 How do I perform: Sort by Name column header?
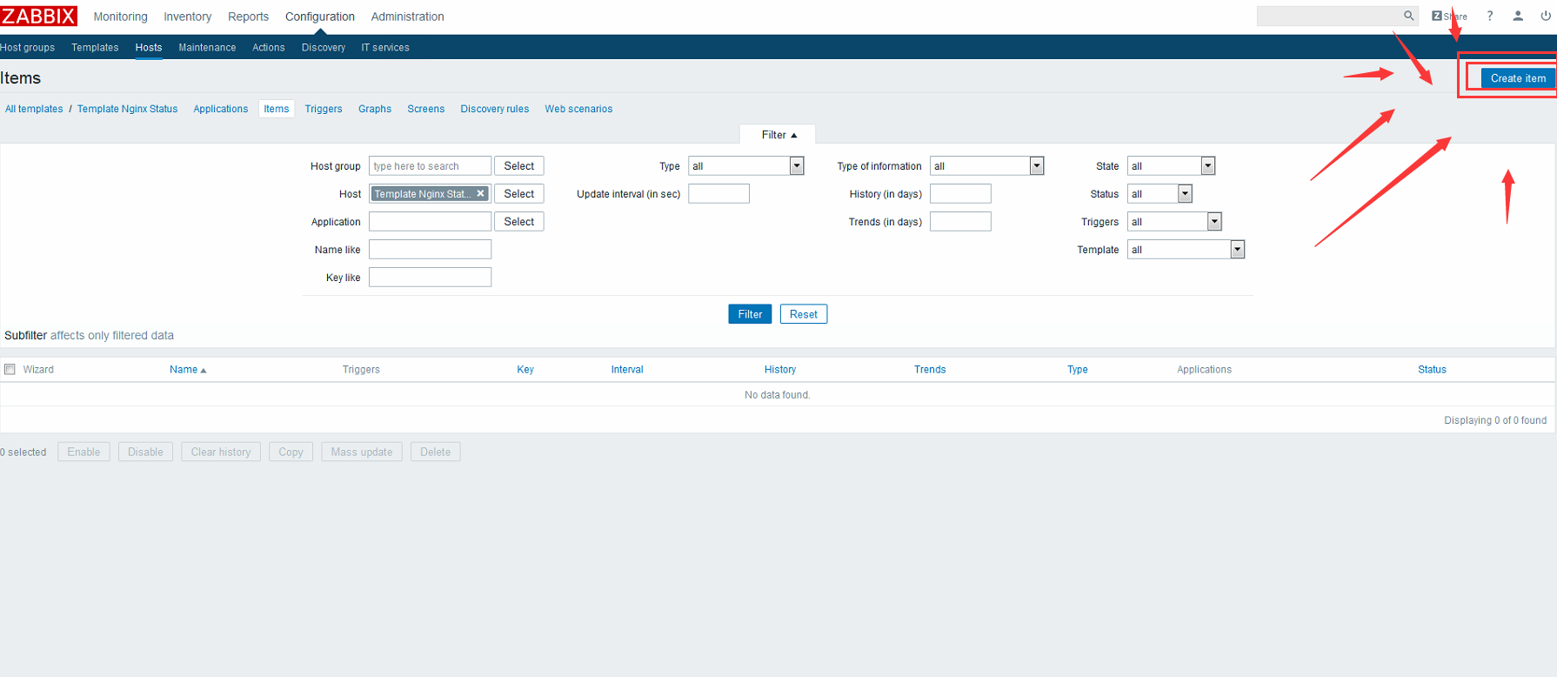[x=188, y=370]
